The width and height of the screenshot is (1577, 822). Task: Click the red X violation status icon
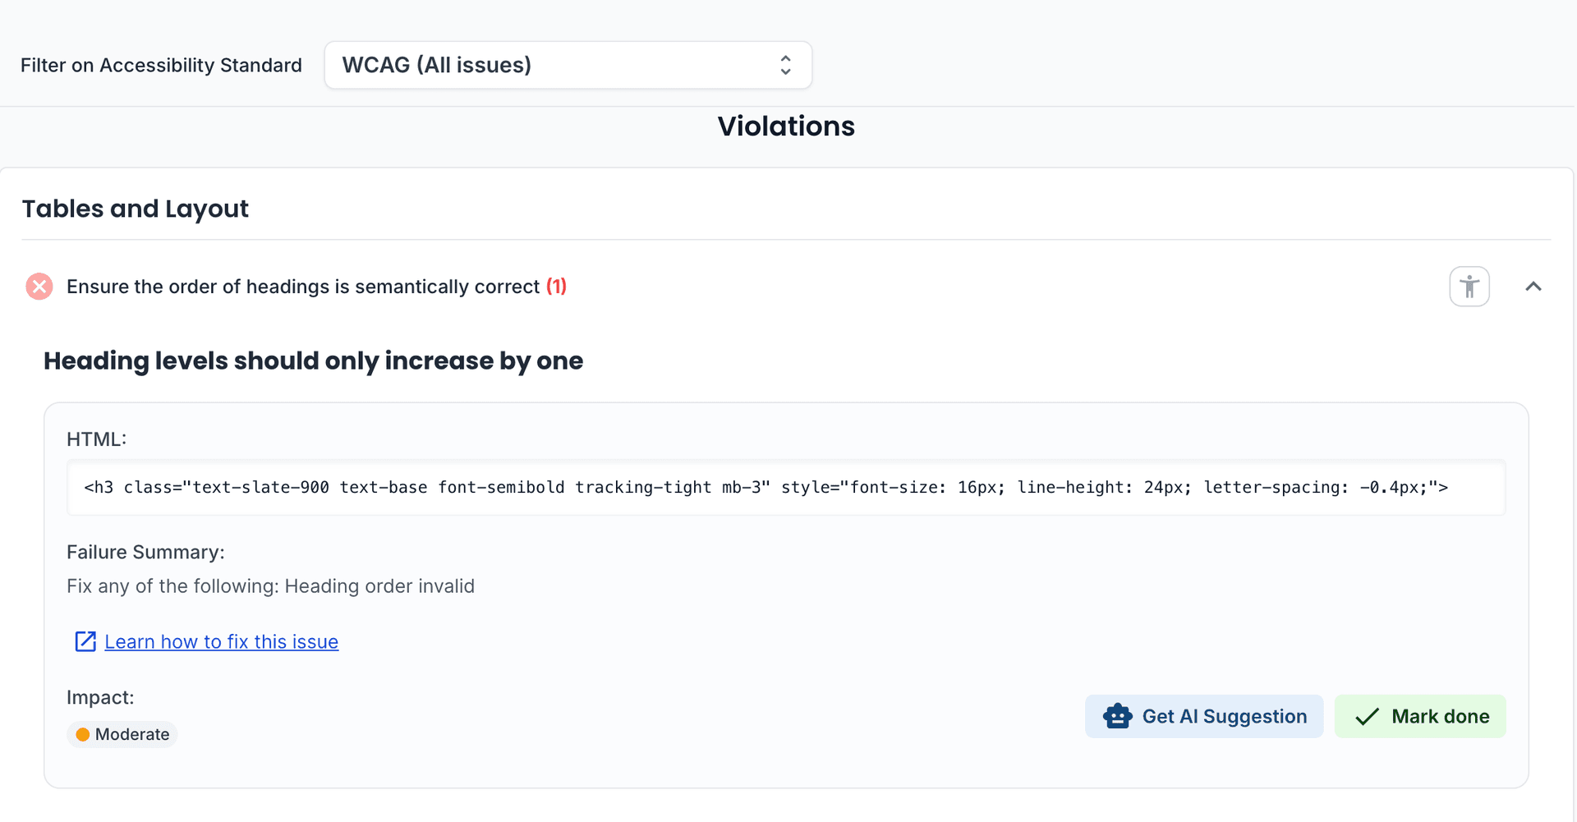(x=39, y=287)
